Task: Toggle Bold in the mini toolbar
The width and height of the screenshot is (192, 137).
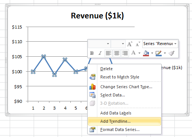Action: point(92,53)
